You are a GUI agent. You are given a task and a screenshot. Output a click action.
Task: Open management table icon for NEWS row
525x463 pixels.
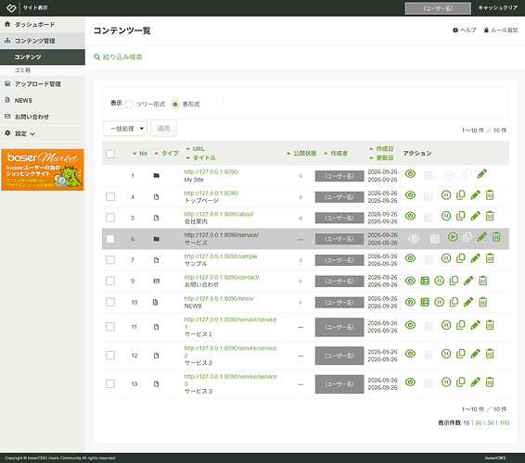[425, 303]
